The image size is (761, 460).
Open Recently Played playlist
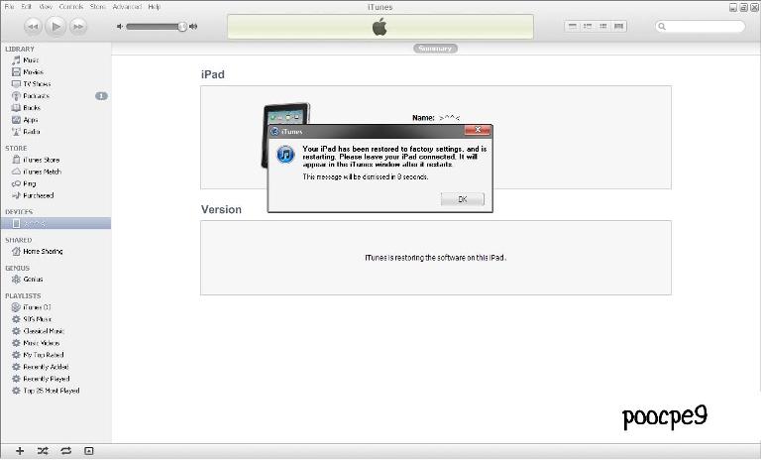pos(47,379)
